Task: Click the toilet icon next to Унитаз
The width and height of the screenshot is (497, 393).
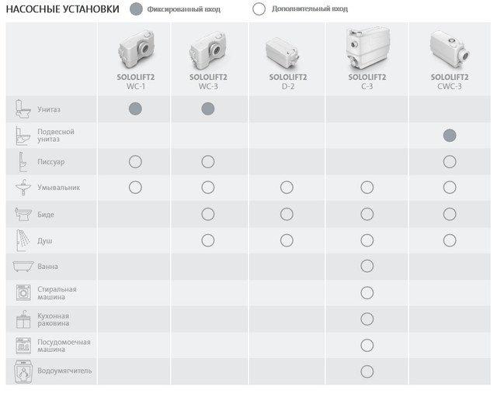Action: (x=23, y=109)
